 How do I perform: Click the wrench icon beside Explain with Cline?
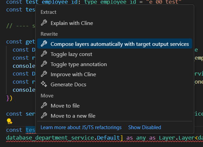44,23
